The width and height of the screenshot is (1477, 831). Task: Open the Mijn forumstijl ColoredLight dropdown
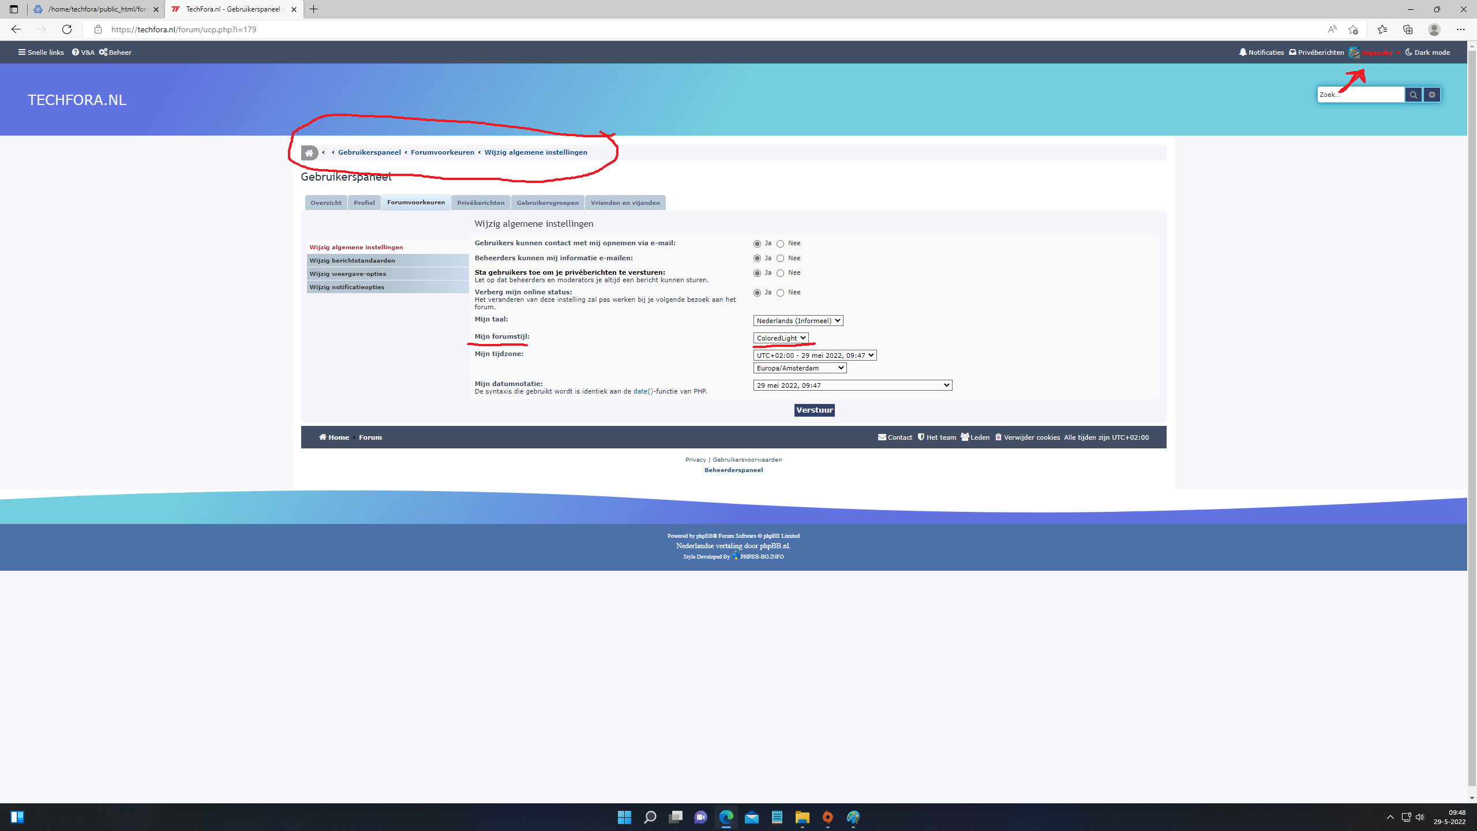click(781, 338)
